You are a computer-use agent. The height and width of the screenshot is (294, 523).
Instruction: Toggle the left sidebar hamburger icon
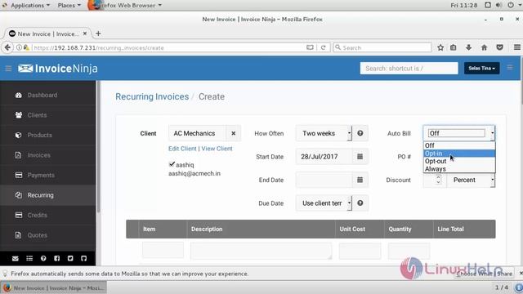(x=8, y=69)
